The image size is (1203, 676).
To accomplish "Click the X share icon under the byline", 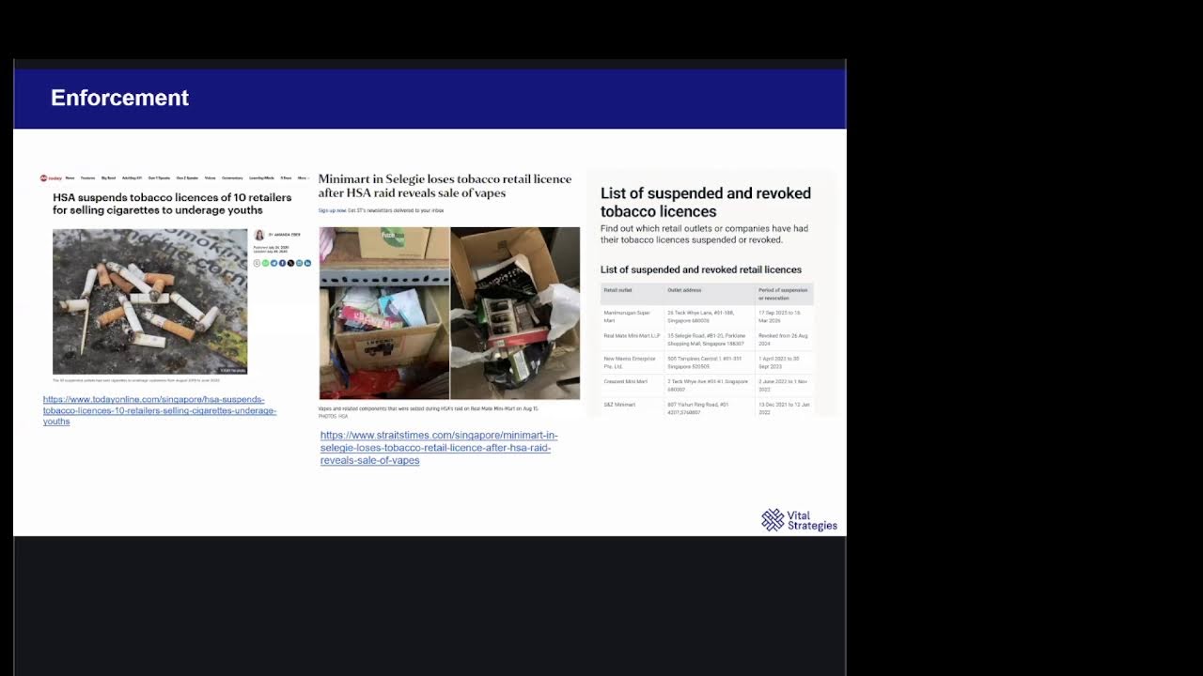I will pyautogui.click(x=290, y=263).
